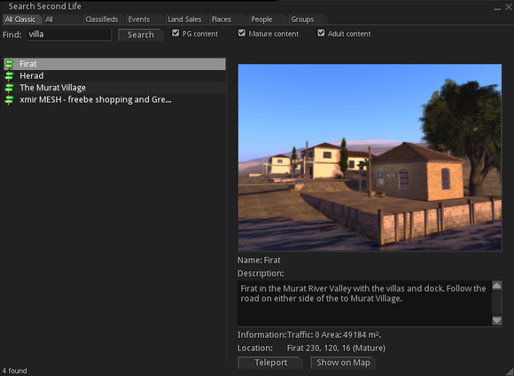Select the xmir MESH freebe shopping result

click(114, 99)
